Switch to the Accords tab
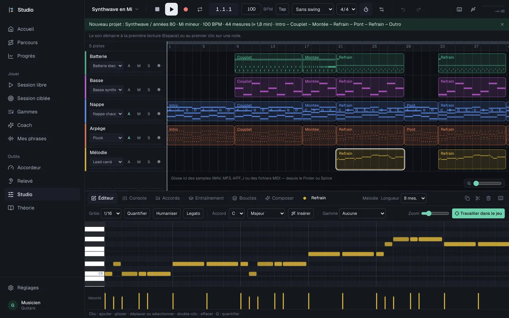Screen dimensions: 509x318 point(167,198)
